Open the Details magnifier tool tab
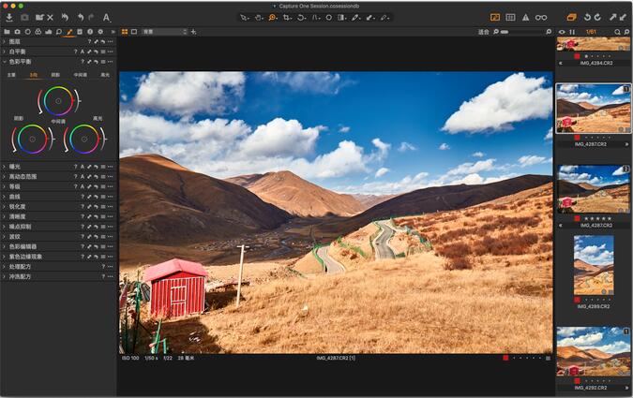The height and width of the screenshot is (398, 633). (x=59, y=32)
